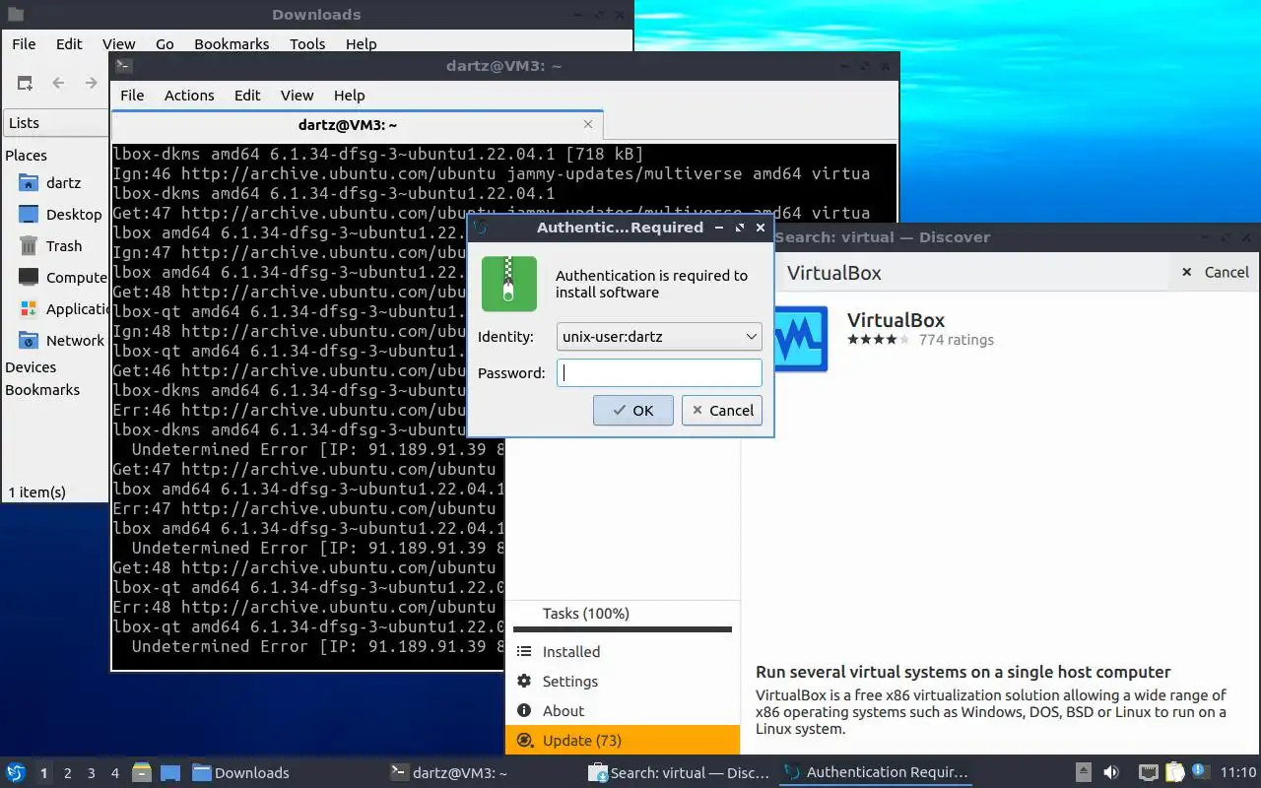Click the network monitor icon in tray
The height and width of the screenshot is (788, 1261).
1148,772
